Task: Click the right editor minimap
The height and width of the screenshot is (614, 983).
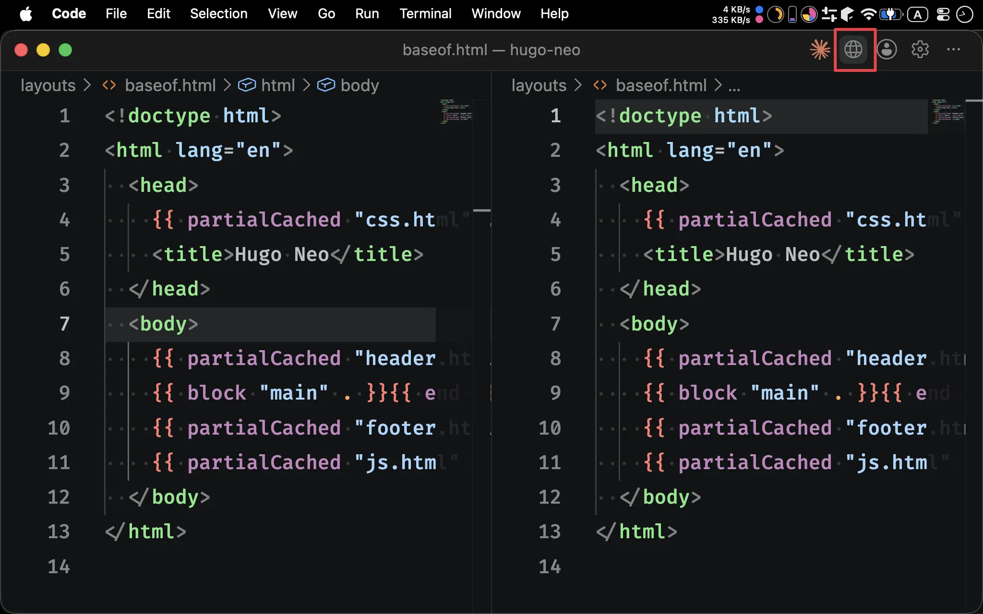Action: [x=947, y=112]
